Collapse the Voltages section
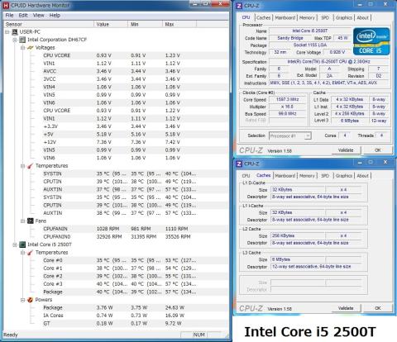Screen dimensions: 397x342 23,48
